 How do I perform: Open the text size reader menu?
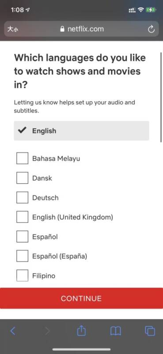11,29
